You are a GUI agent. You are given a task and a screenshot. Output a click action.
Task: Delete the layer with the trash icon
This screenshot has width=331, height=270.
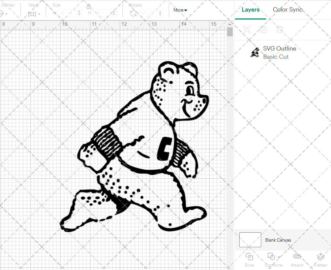click(x=280, y=29)
